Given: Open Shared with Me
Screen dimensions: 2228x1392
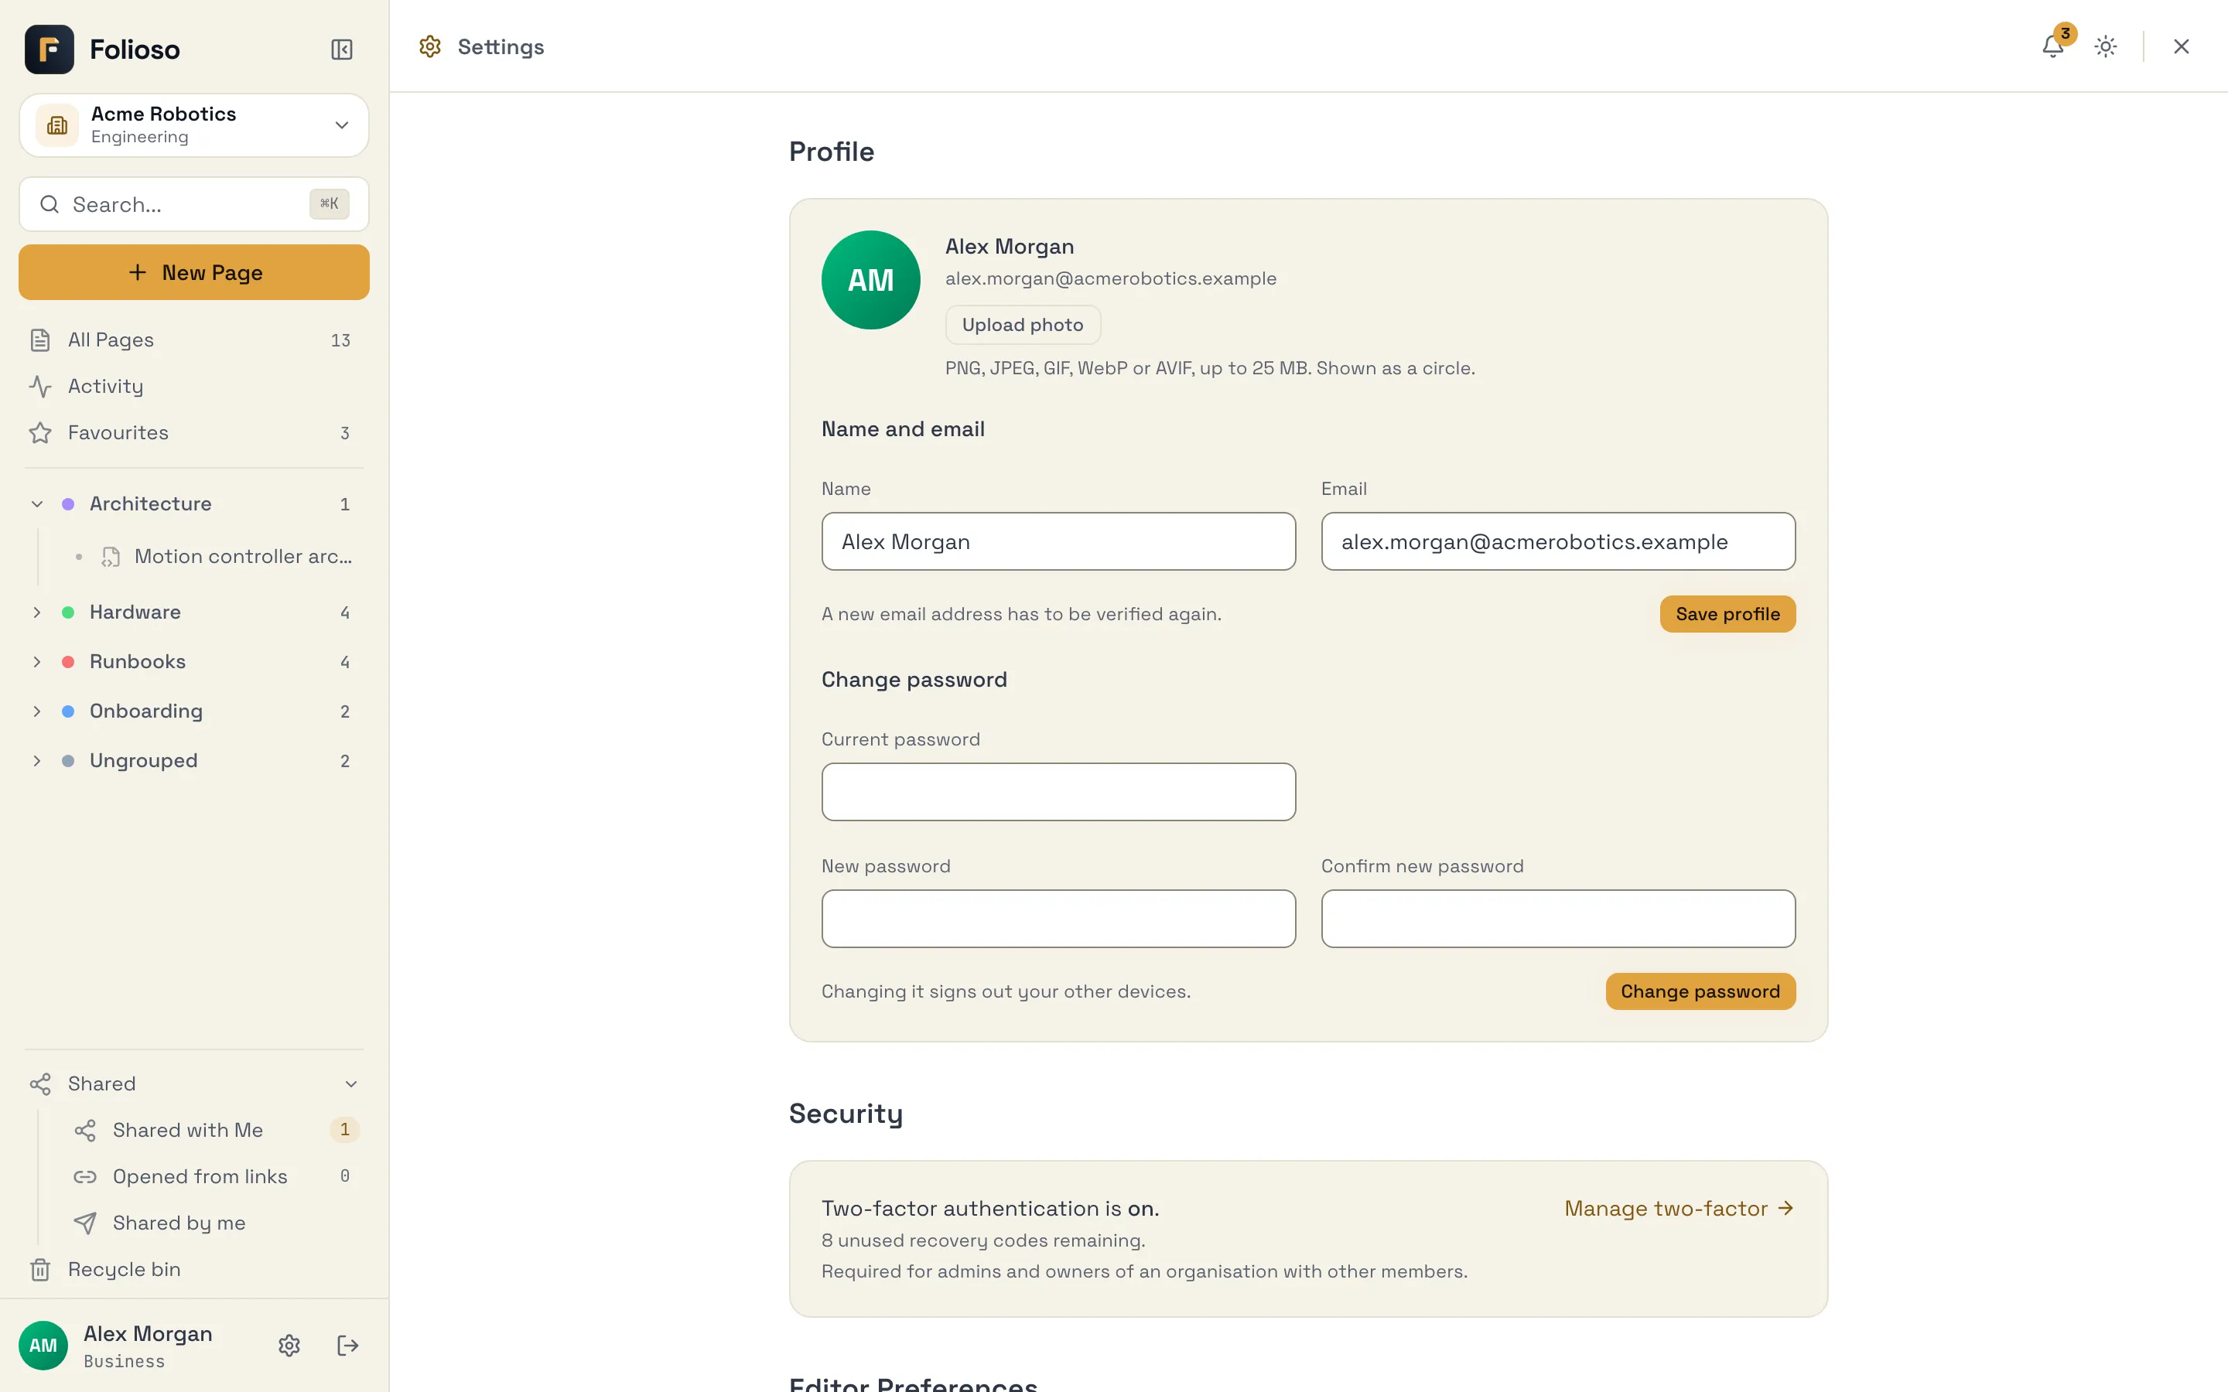Looking at the screenshot, I should (x=215, y=1129).
